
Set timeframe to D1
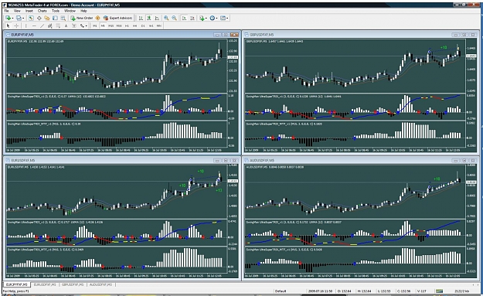tap(143, 26)
